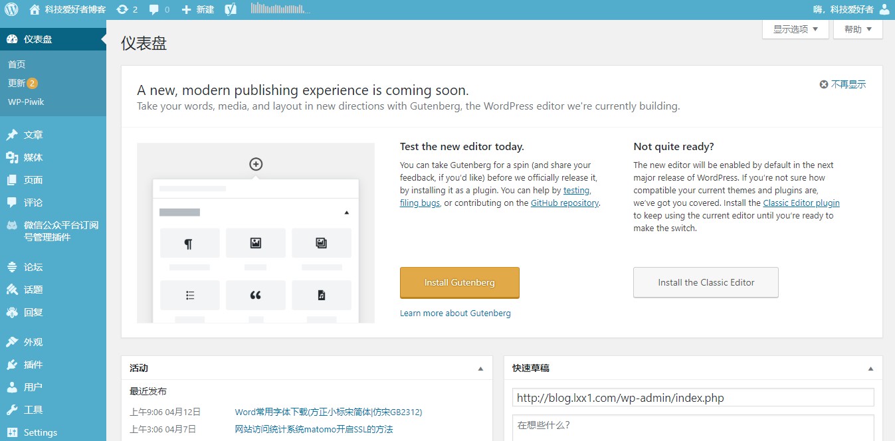Viewport: 895px width, 441px height.
Task: Click the WeChat plugin icon in sidebar
Action: [12, 225]
